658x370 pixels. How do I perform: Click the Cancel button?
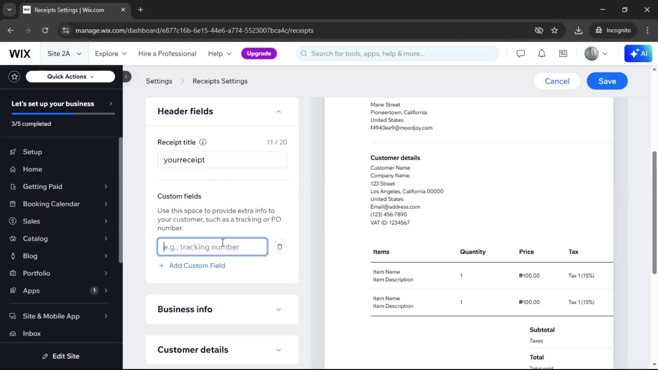557,81
